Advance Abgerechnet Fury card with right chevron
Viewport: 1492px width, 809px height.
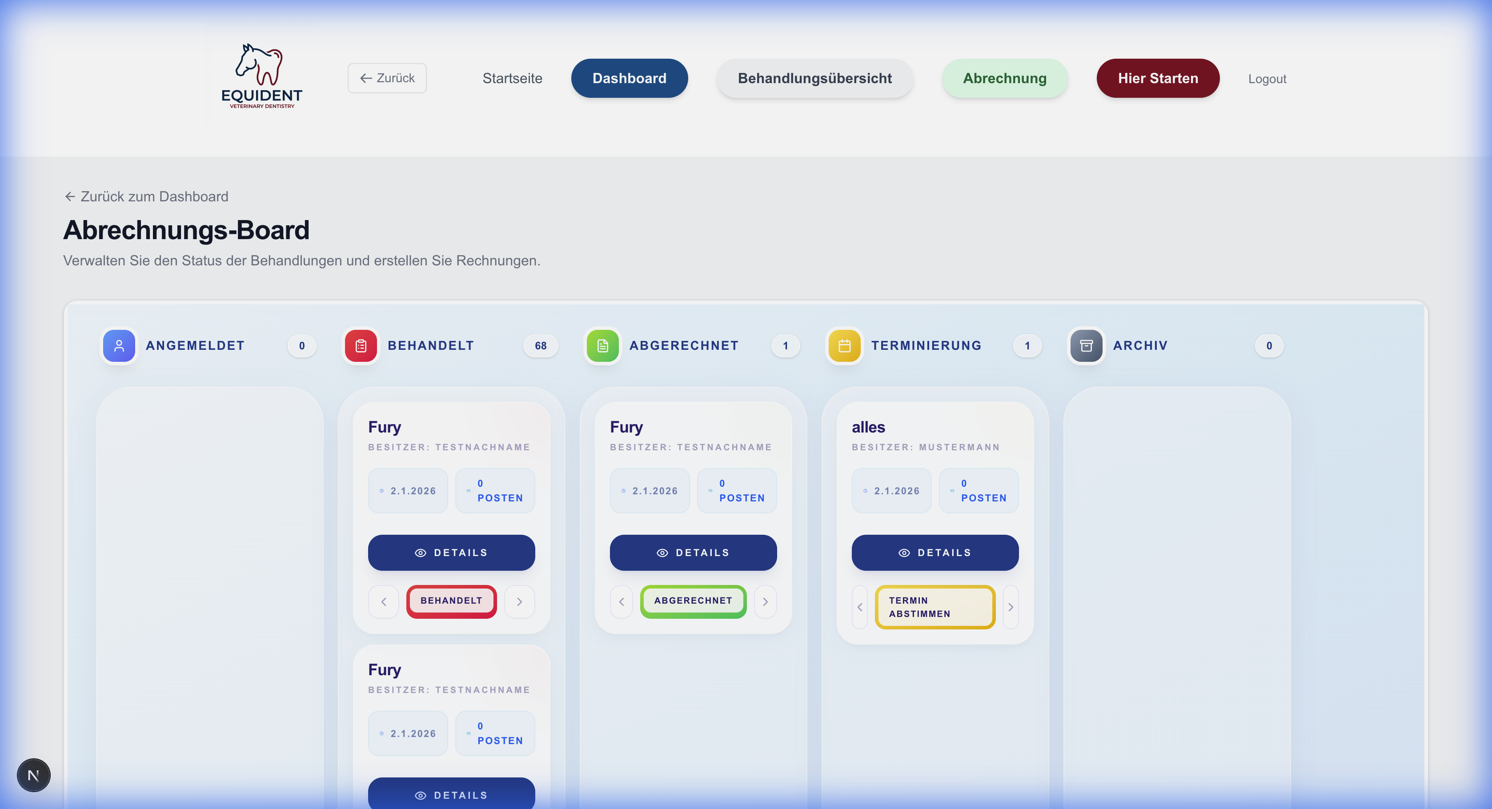765,602
